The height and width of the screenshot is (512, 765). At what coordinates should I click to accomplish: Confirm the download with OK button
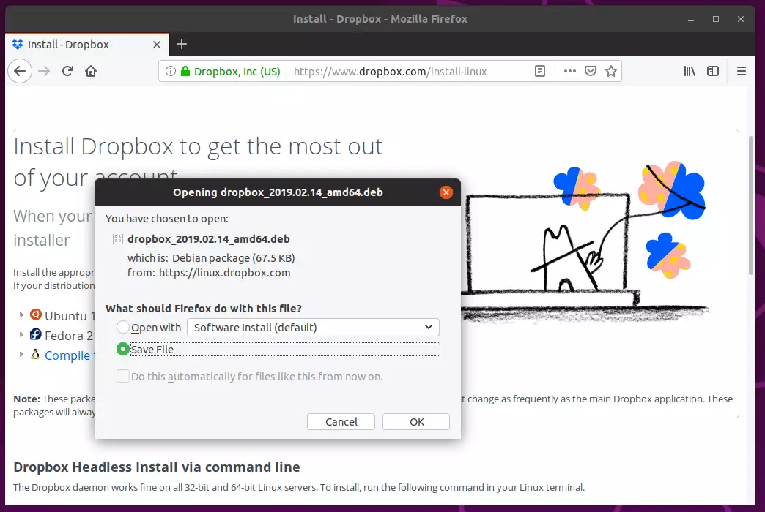click(x=416, y=422)
